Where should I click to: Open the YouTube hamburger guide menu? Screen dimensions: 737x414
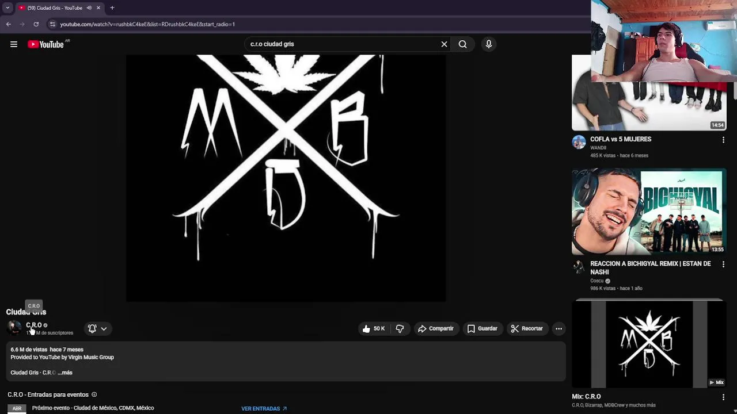coord(14,44)
